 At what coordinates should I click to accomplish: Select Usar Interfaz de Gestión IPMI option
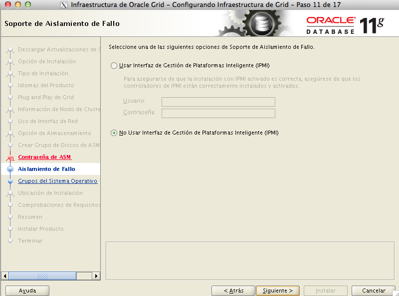pos(114,65)
